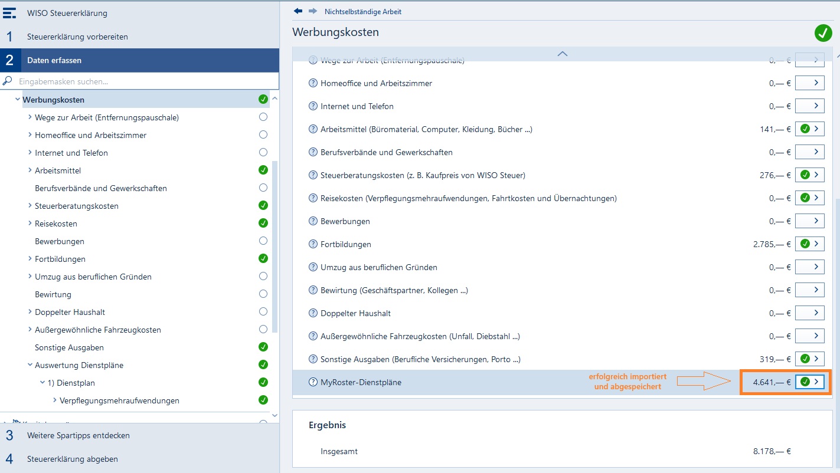Go to step 1 Steuererklärung vorbereiten

tap(139, 37)
